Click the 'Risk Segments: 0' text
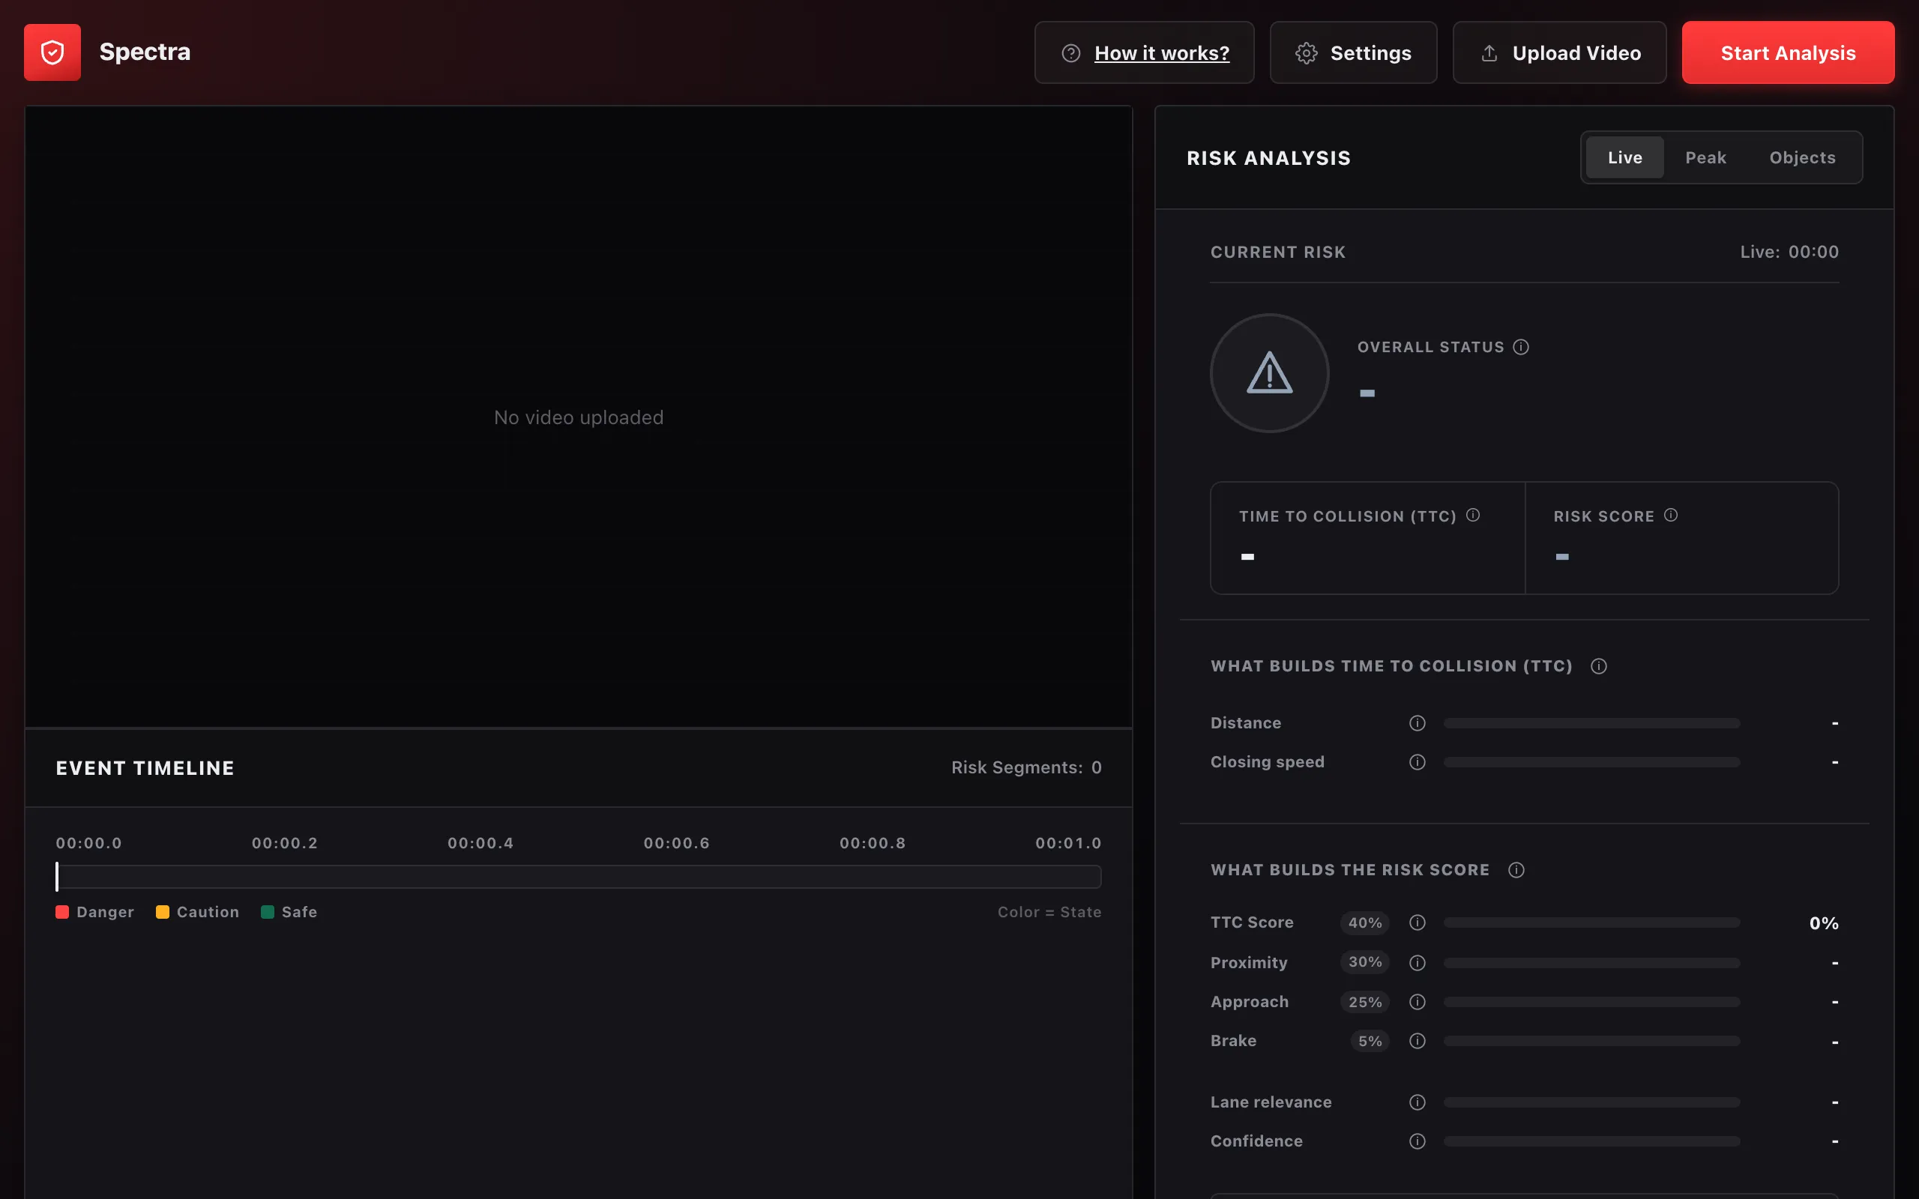The image size is (1919, 1199). [x=1026, y=767]
